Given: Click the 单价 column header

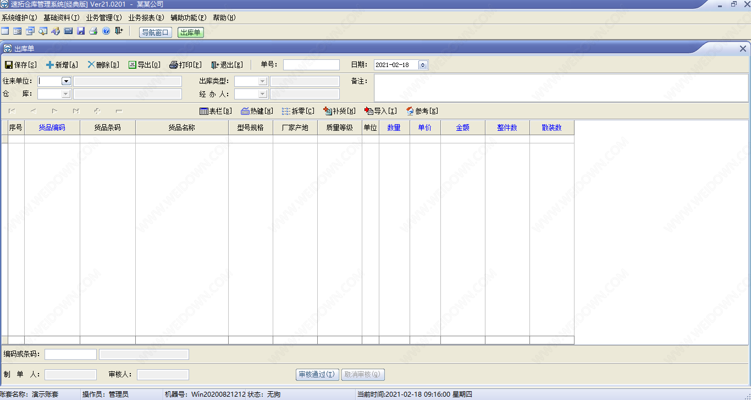Looking at the screenshot, I should point(425,127).
